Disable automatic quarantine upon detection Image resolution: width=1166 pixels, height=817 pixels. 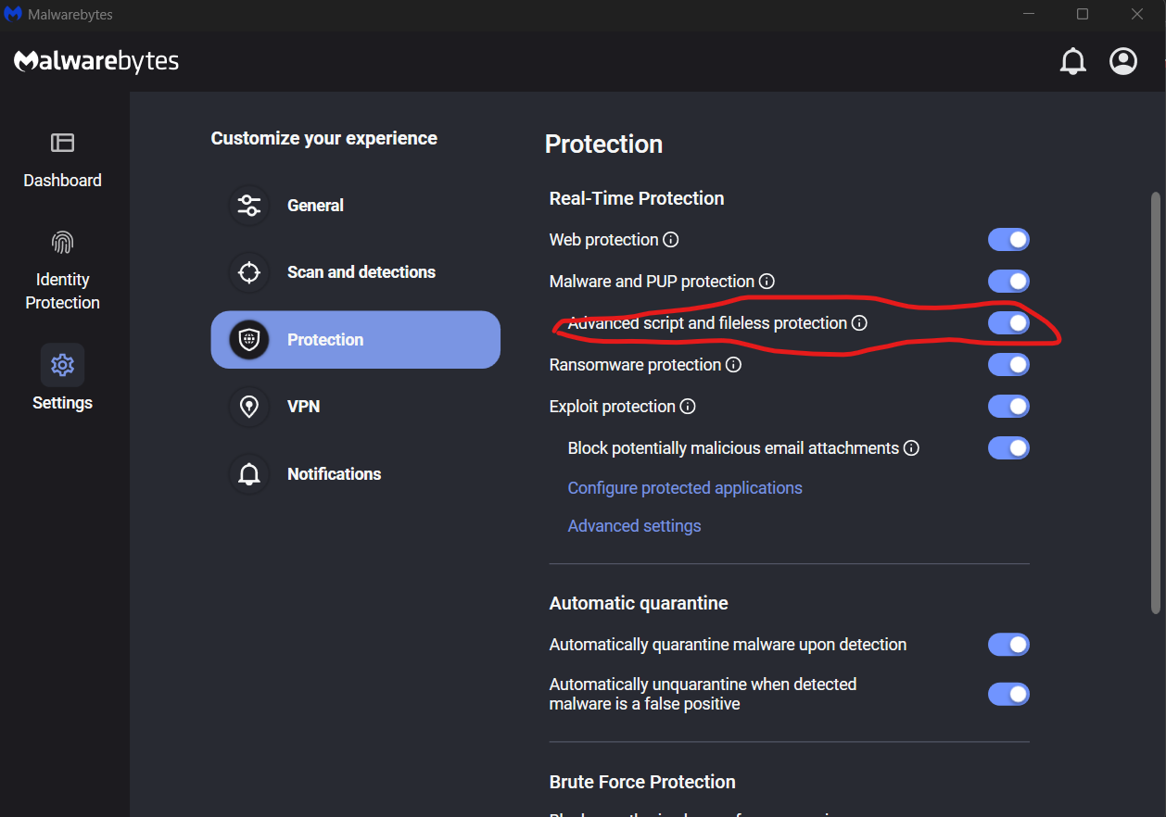click(x=1008, y=645)
